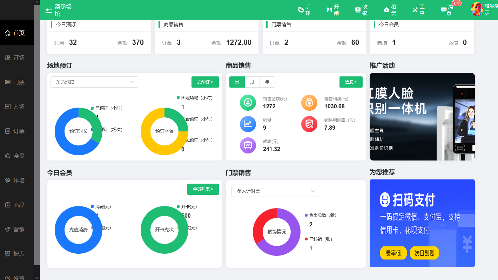Click the 扫码支付 promotion banner

coord(422,223)
